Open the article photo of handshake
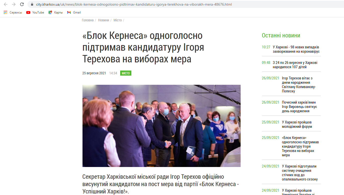The image size is (344, 195). [x=161, y=126]
